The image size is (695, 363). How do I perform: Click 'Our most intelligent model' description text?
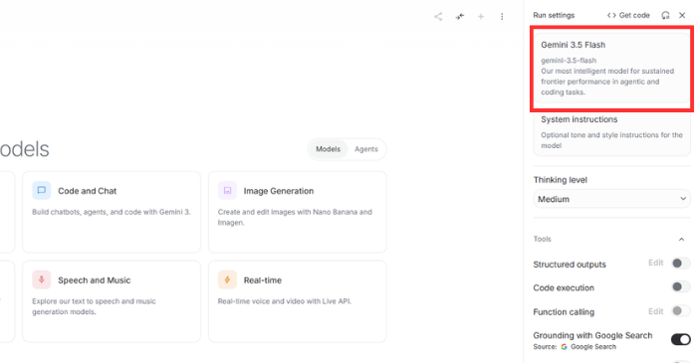pos(607,82)
